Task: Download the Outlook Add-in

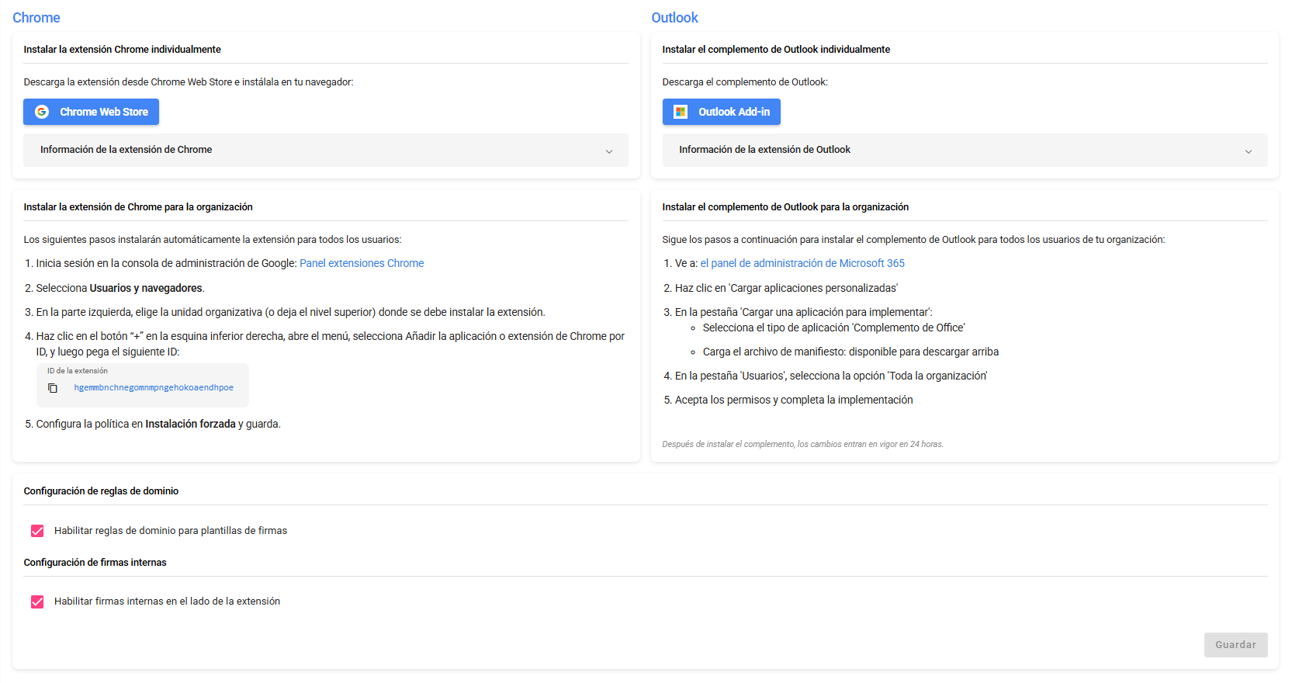Action: pos(721,112)
